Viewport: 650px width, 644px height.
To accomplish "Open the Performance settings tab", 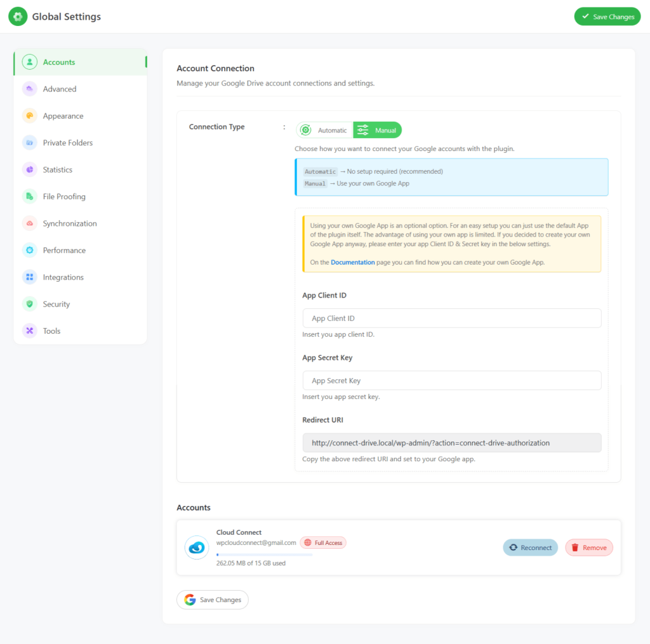I will click(64, 251).
